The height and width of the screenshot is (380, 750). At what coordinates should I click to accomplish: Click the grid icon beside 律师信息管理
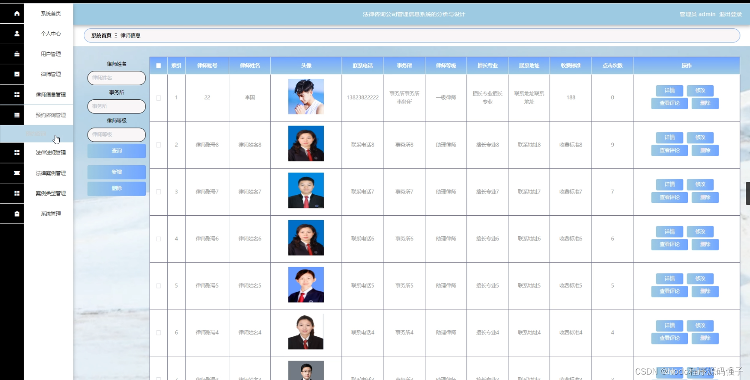[17, 95]
